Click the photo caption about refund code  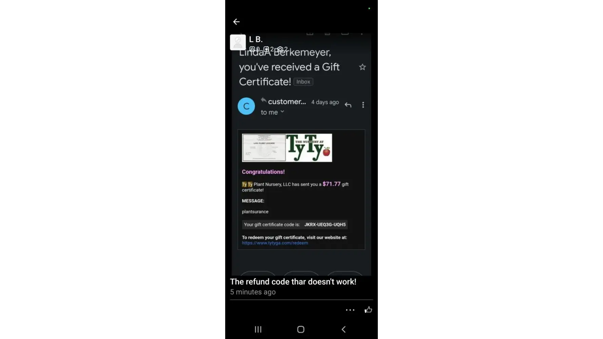point(293,282)
